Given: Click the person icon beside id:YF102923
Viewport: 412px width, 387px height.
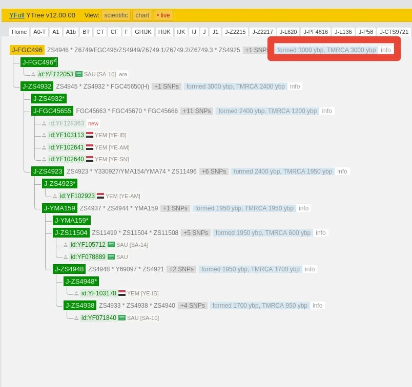Looking at the screenshot, I should click(55, 196).
